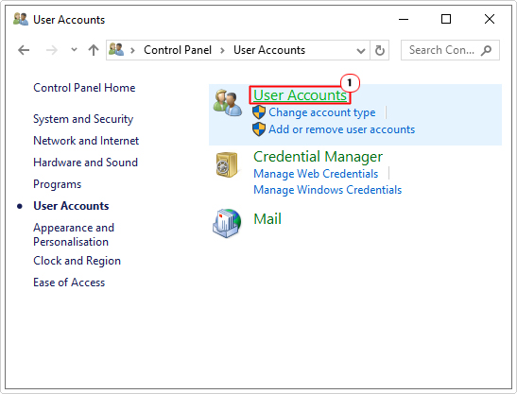Close the User Accounts window
The width and height of the screenshot is (517, 394).
coord(490,19)
